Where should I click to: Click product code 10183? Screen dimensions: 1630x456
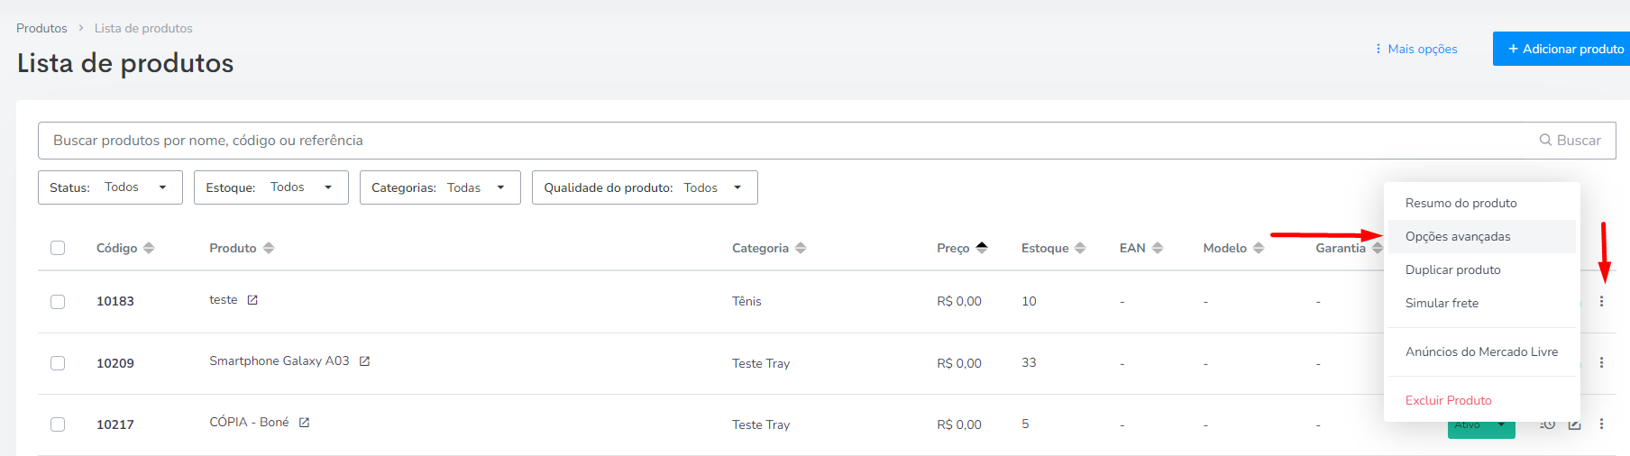(x=115, y=301)
